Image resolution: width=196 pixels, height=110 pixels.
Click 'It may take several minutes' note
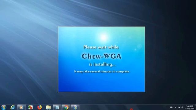102,71
